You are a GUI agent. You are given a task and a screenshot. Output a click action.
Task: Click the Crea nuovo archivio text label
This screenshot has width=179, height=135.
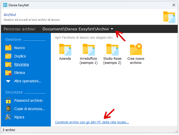pyautogui.click(x=136, y=61)
